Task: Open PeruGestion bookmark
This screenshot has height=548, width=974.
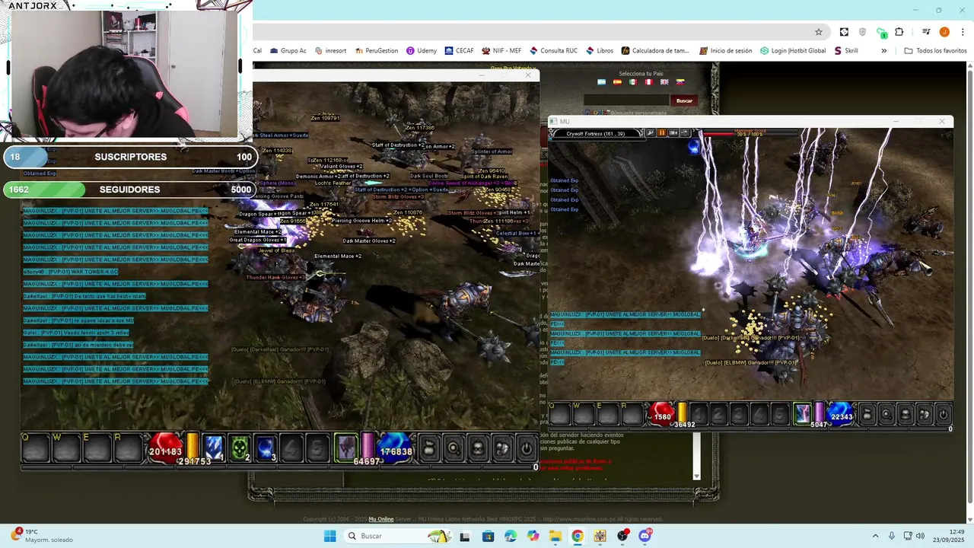Action: pos(377,51)
